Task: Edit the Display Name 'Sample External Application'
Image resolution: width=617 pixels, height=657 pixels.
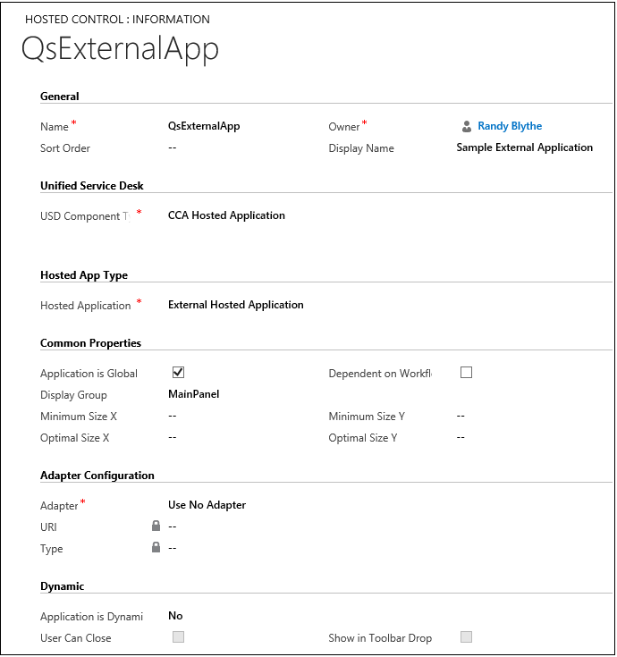Action: pyautogui.click(x=524, y=147)
